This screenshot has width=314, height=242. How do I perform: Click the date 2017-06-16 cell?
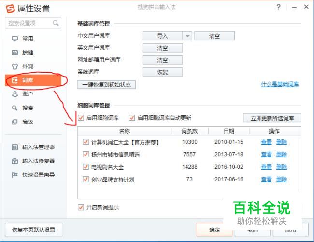pos(229,179)
